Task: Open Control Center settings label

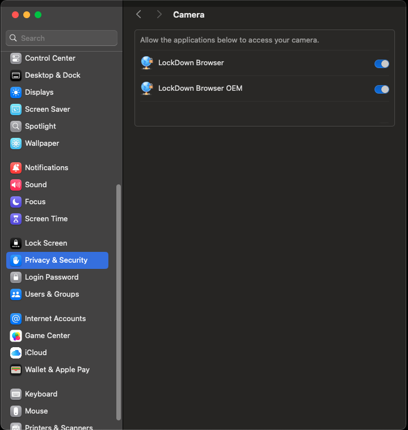Action: pyautogui.click(x=50, y=58)
